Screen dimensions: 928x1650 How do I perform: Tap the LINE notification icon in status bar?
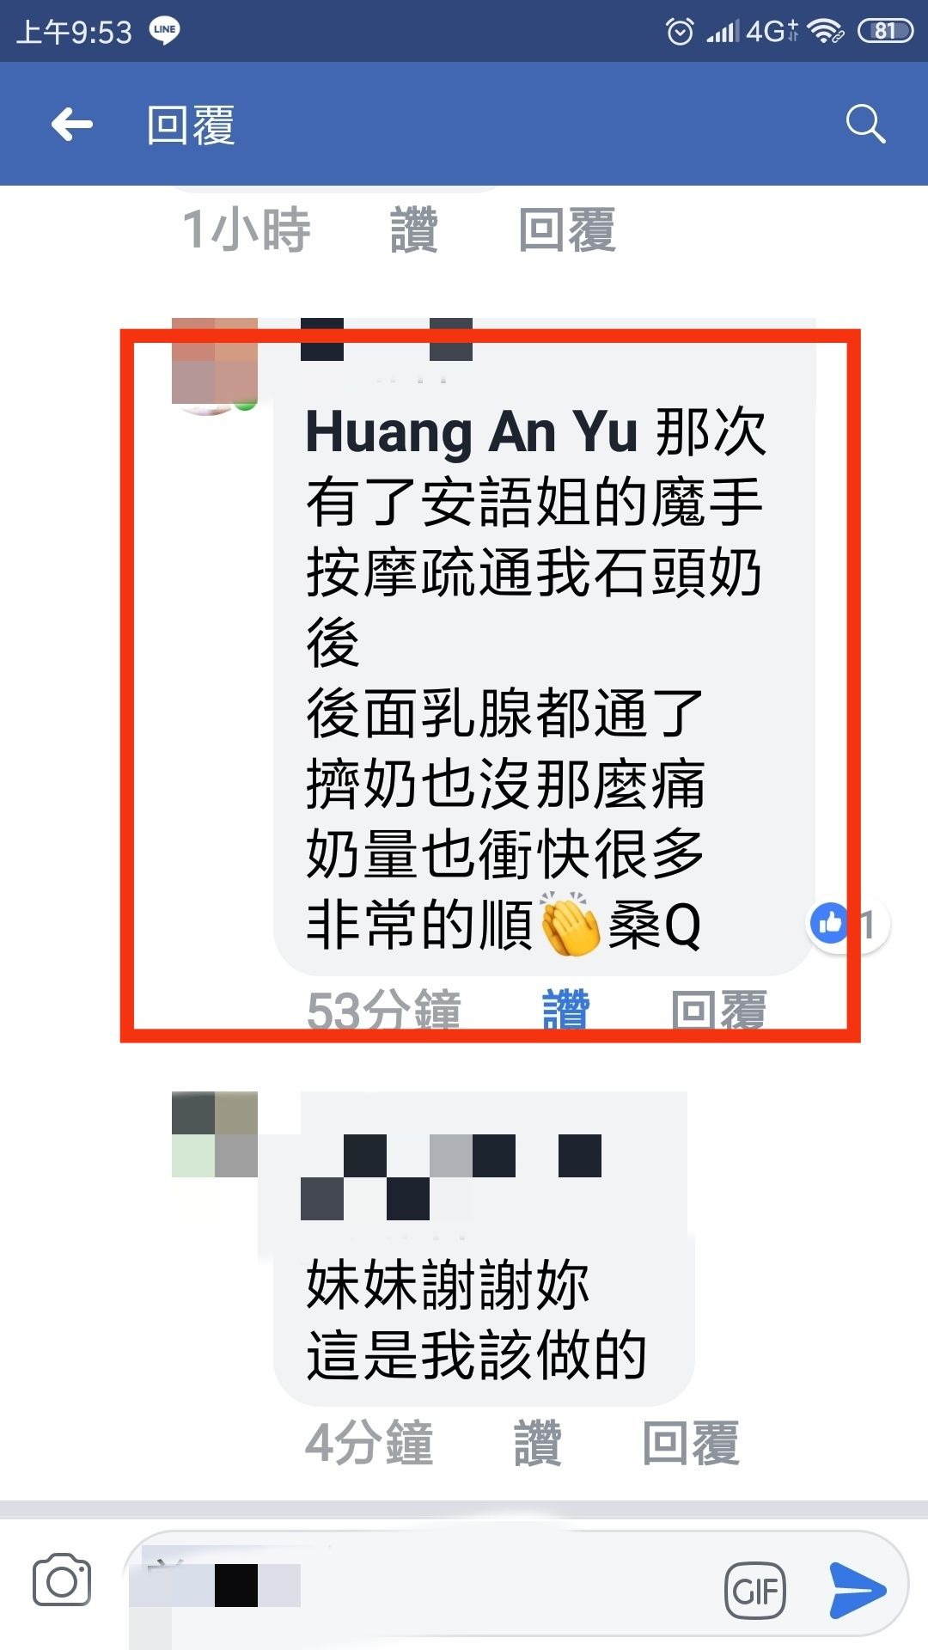(x=164, y=30)
